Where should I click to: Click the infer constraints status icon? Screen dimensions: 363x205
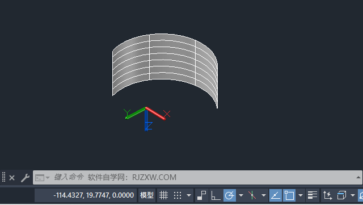[x=202, y=195]
